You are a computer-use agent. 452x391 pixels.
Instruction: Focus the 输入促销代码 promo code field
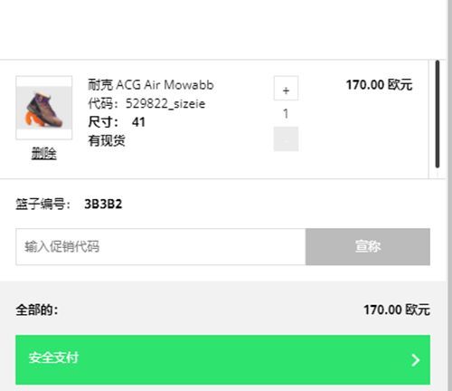[161, 247]
